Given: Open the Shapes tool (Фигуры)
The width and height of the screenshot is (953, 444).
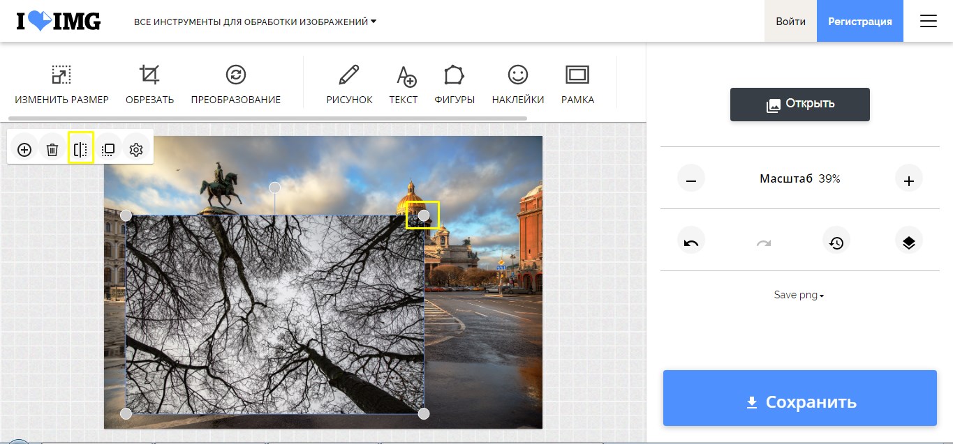Looking at the screenshot, I should click(x=455, y=84).
